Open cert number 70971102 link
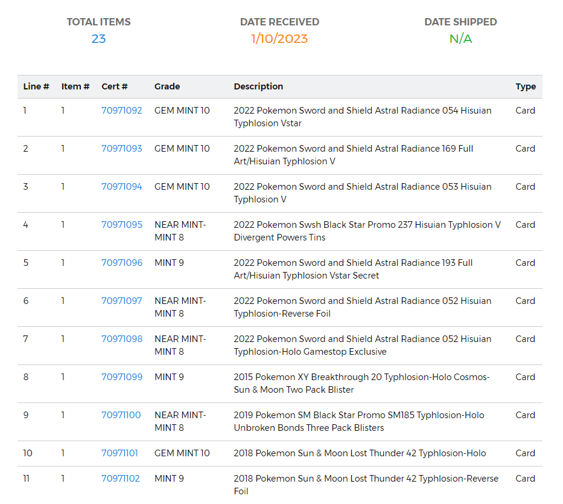The image size is (563, 504). pos(120,479)
